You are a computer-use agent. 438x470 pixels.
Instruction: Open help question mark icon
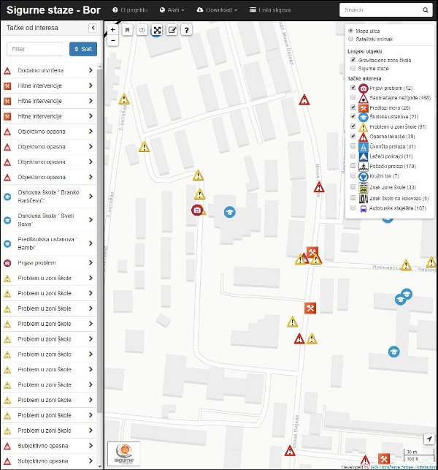point(187,31)
